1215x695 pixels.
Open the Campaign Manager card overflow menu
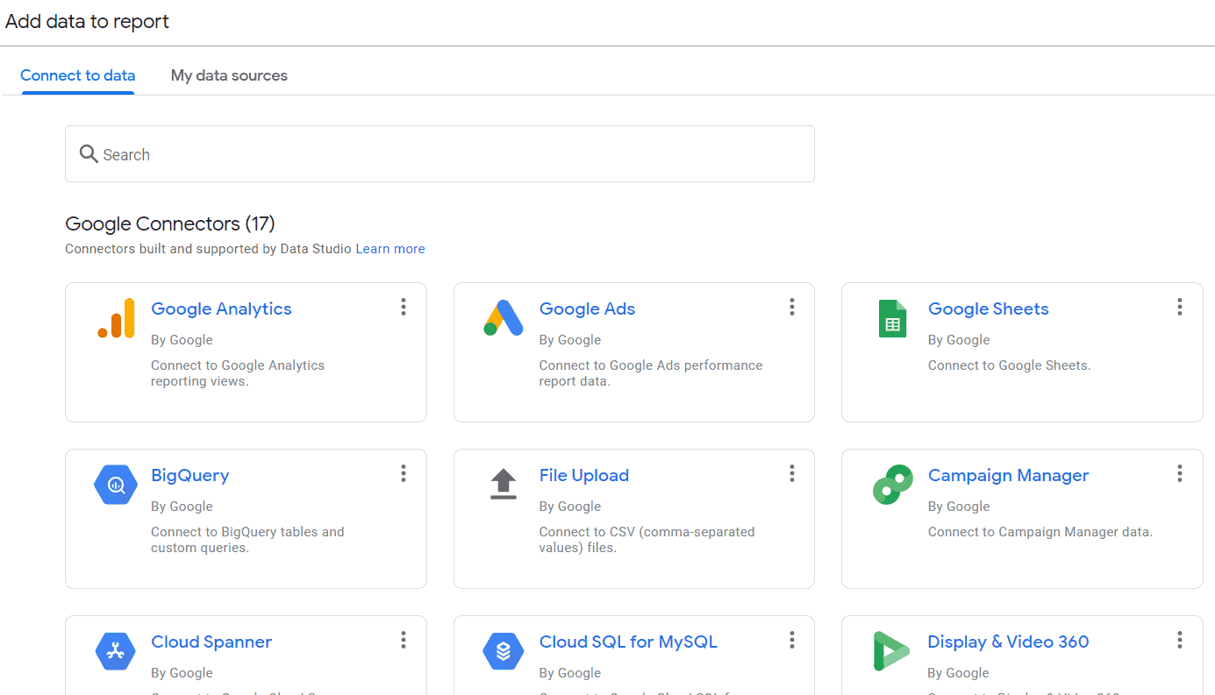tap(1179, 473)
